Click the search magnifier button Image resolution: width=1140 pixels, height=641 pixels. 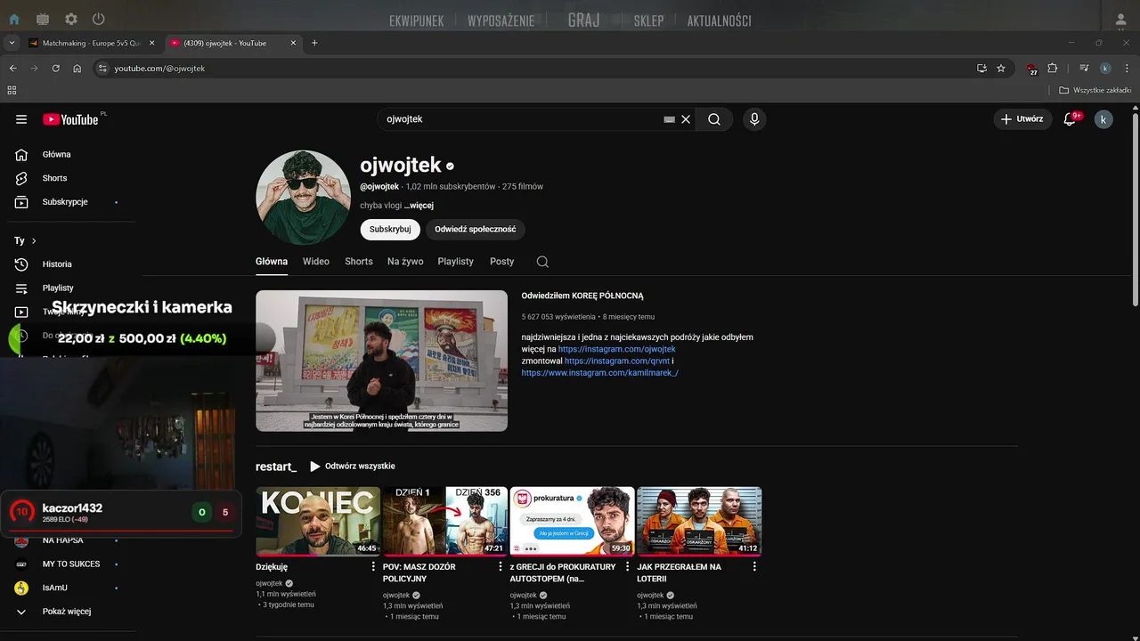pyautogui.click(x=714, y=119)
